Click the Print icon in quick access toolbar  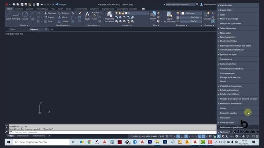38,5
